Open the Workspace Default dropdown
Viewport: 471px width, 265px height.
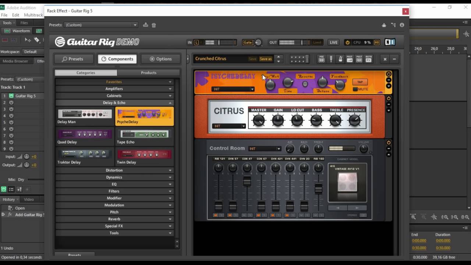pyautogui.click(x=33, y=52)
